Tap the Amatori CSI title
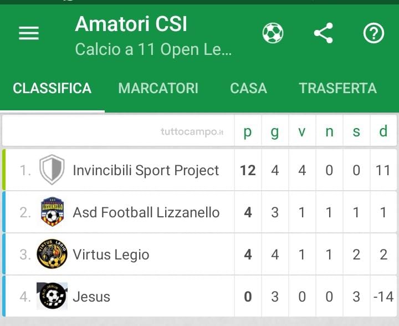 coord(131,24)
